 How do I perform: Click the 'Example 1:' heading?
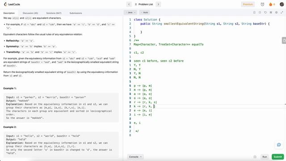pyautogui.click(x=10, y=89)
